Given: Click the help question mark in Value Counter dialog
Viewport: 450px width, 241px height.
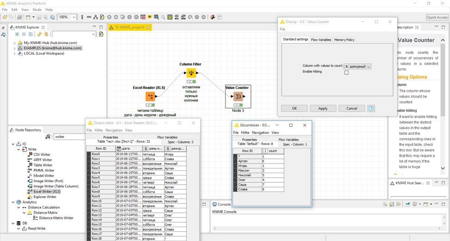Looking at the screenshot, I should tap(371, 108).
